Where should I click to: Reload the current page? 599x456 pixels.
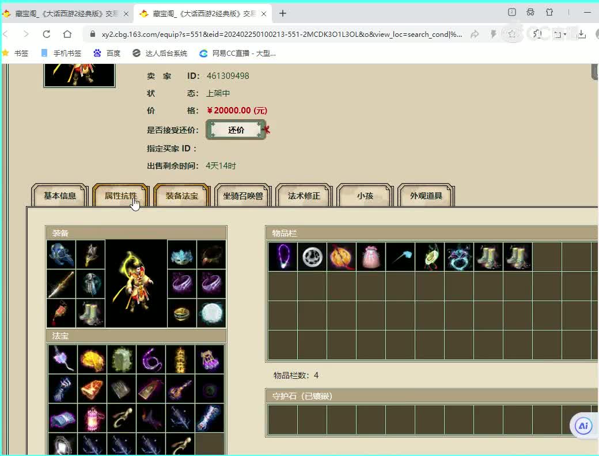coord(47,34)
